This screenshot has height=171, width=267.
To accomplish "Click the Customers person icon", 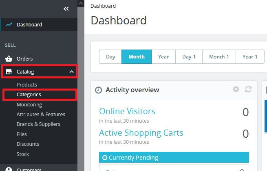I will point(9,169).
